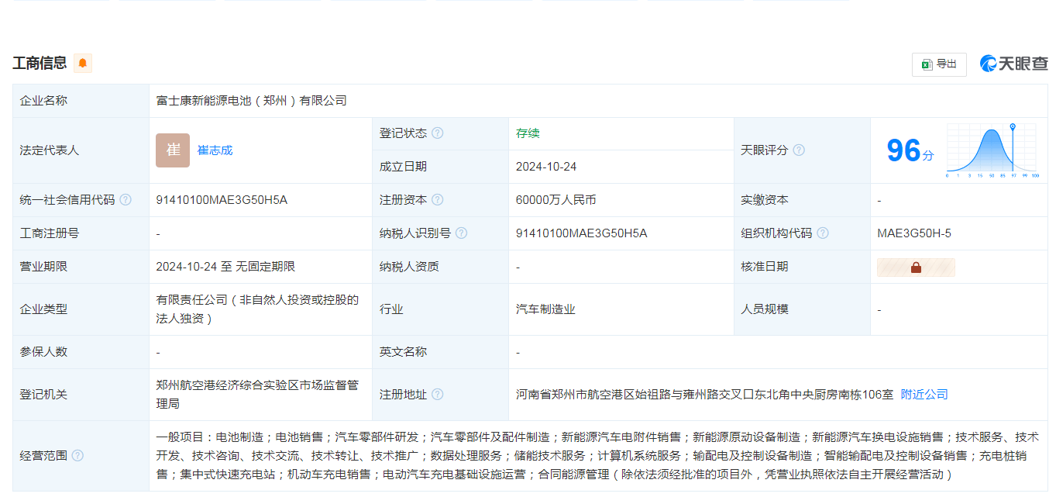Click the 核准日期 label

pos(765,267)
